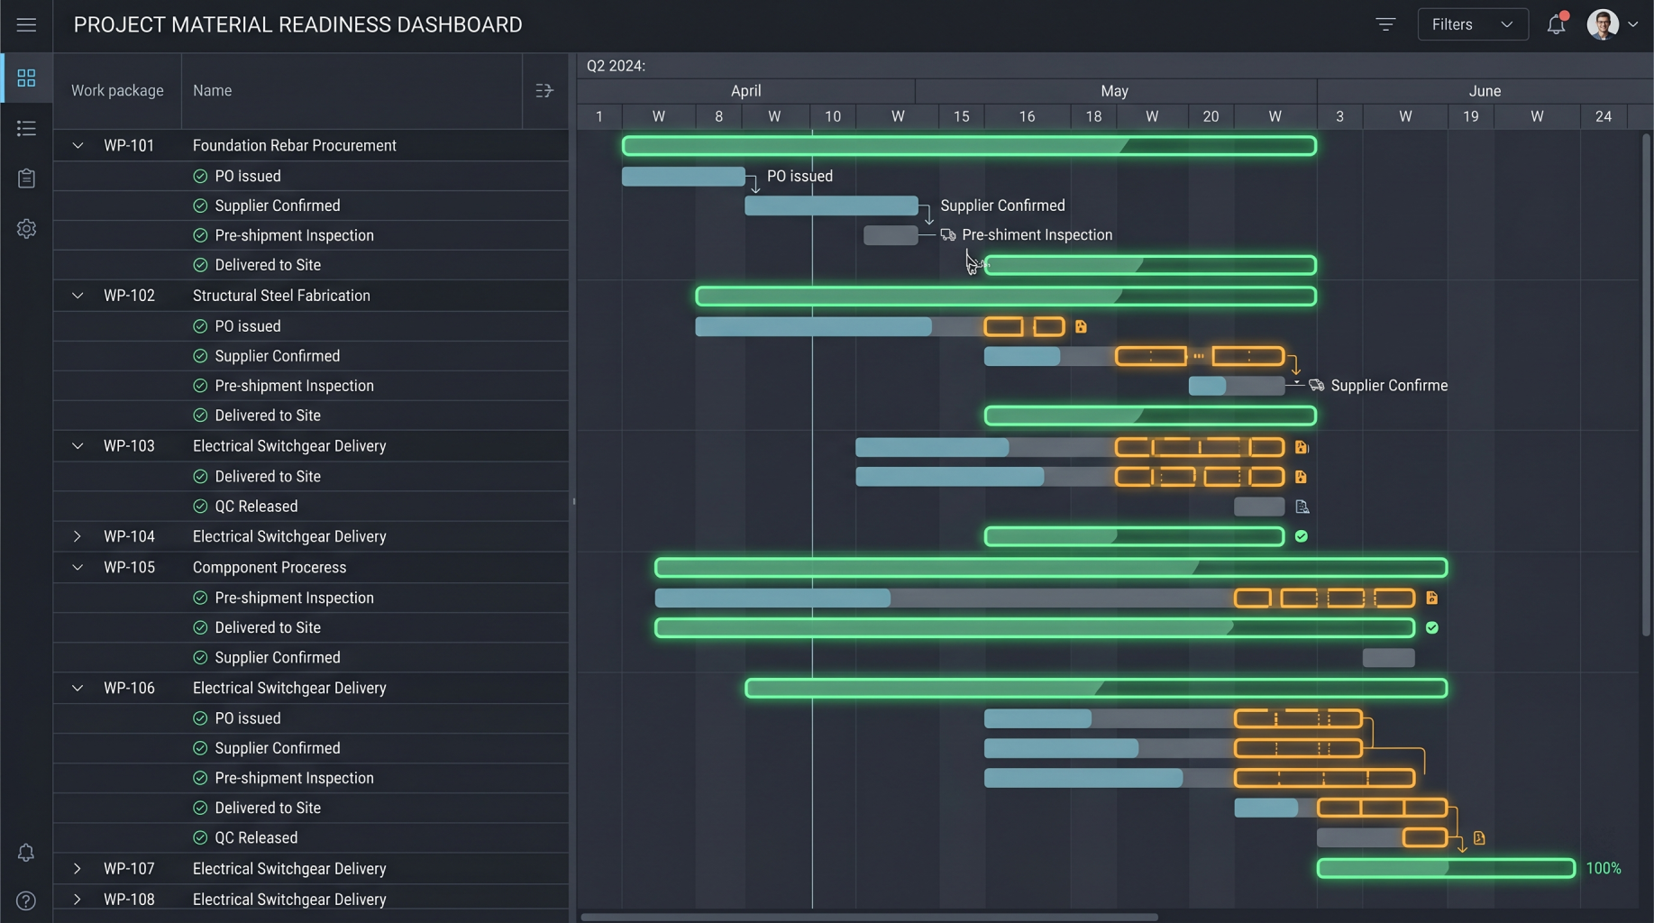Select the dashboard grid icon in sidebar
Viewport: 1654px width, 923px height.
pyautogui.click(x=26, y=78)
